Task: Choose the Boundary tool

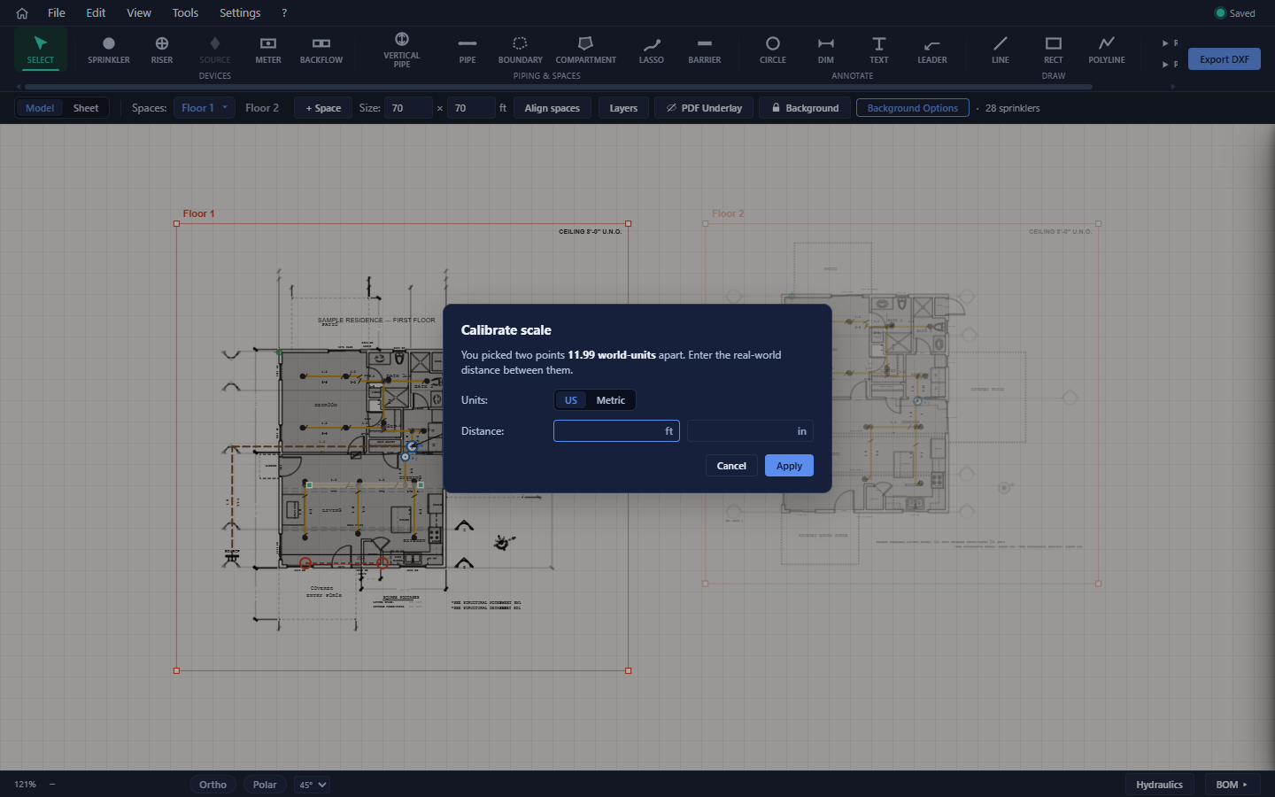Action: pyautogui.click(x=521, y=50)
